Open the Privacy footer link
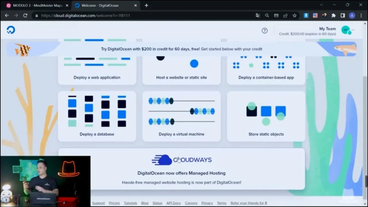Image resolution: width=368 pixels, height=207 pixels. [207, 203]
